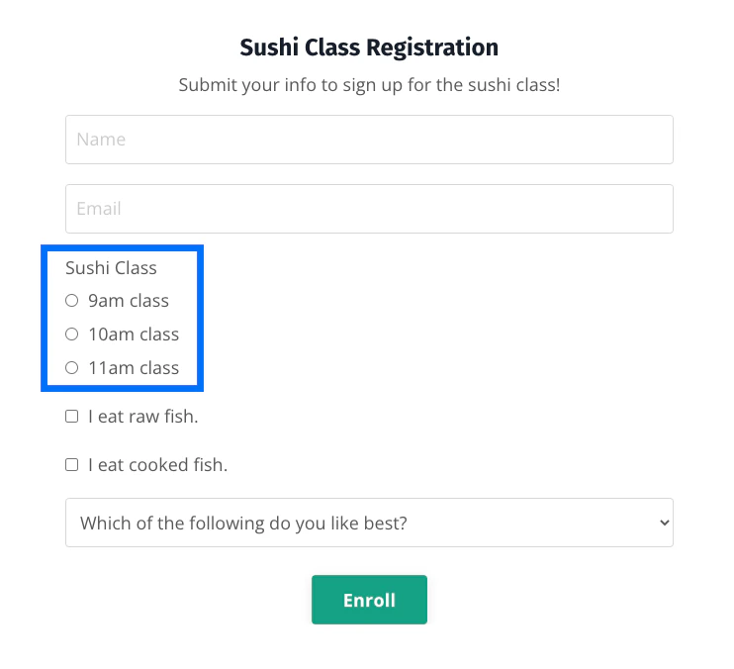
Task: Pick the 11am class radio button
Action: point(71,368)
